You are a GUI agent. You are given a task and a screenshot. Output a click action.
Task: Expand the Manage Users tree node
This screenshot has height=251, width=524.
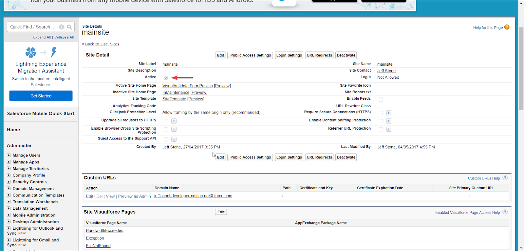point(9,155)
